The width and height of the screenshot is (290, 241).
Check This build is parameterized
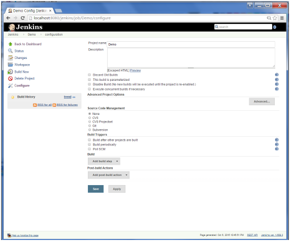(89, 80)
